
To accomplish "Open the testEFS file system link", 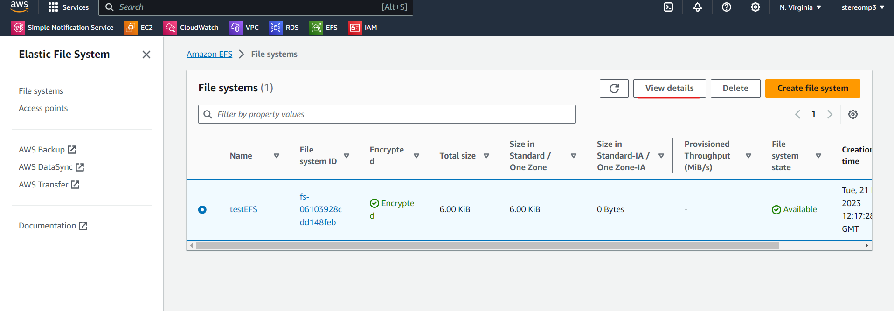I will tap(243, 209).
